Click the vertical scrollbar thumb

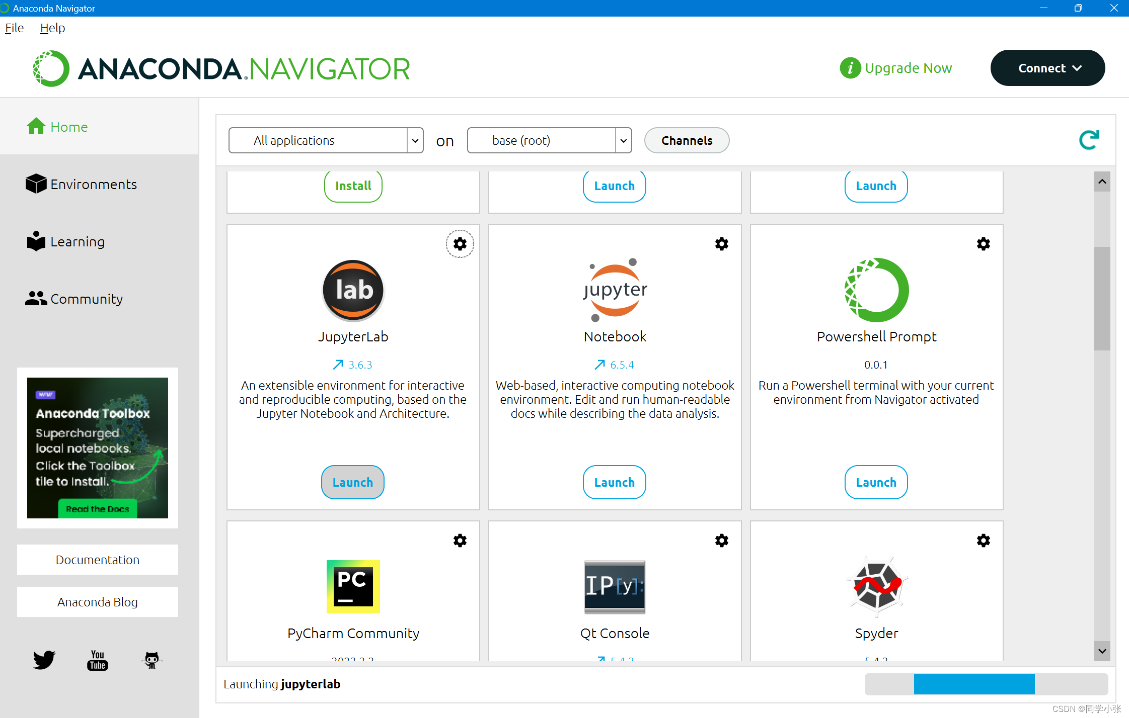pos(1102,298)
